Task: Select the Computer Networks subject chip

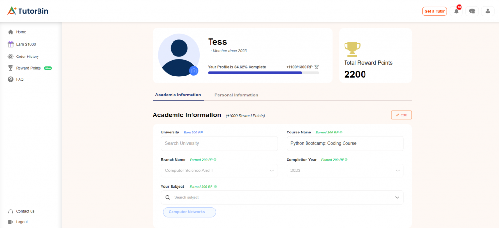Action: click(x=189, y=212)
